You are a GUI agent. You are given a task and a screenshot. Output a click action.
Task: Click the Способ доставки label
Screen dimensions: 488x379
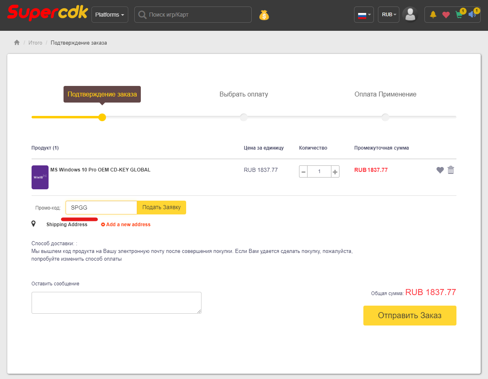click(x=54, y=244)
